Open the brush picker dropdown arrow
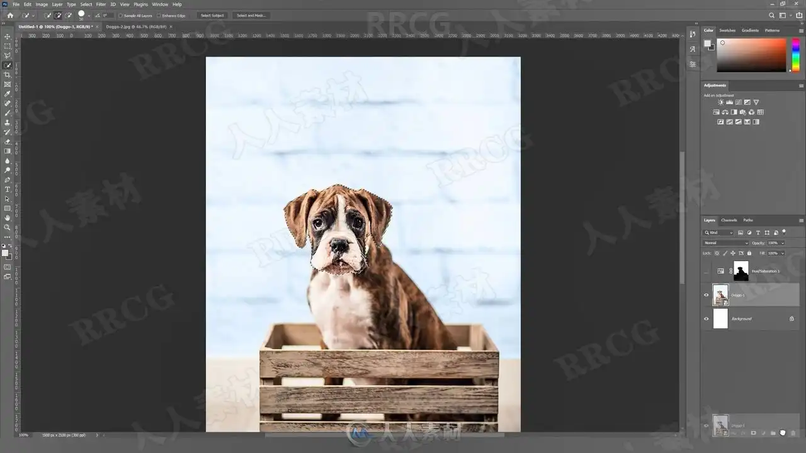806x453 pixels. coord(88,15)
